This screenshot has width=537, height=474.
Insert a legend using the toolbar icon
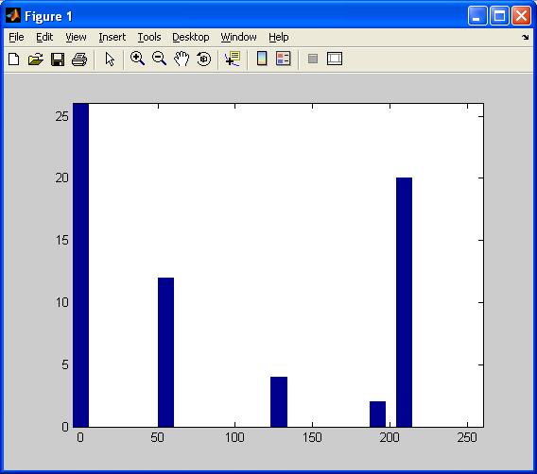pos(284,59)
